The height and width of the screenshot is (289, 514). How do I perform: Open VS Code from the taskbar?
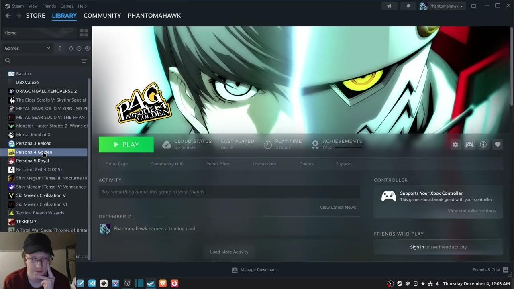(92, 283)
